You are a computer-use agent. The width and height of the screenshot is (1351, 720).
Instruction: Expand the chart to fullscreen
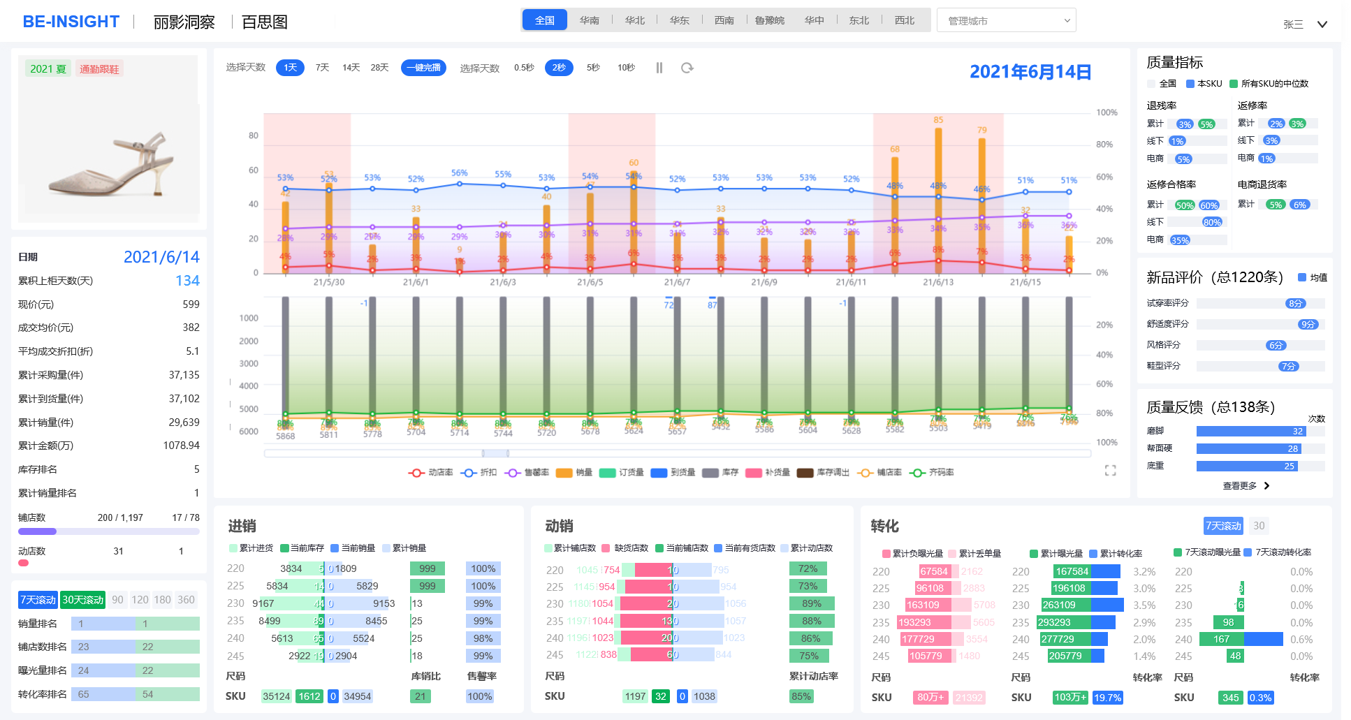pos(1110,471)
